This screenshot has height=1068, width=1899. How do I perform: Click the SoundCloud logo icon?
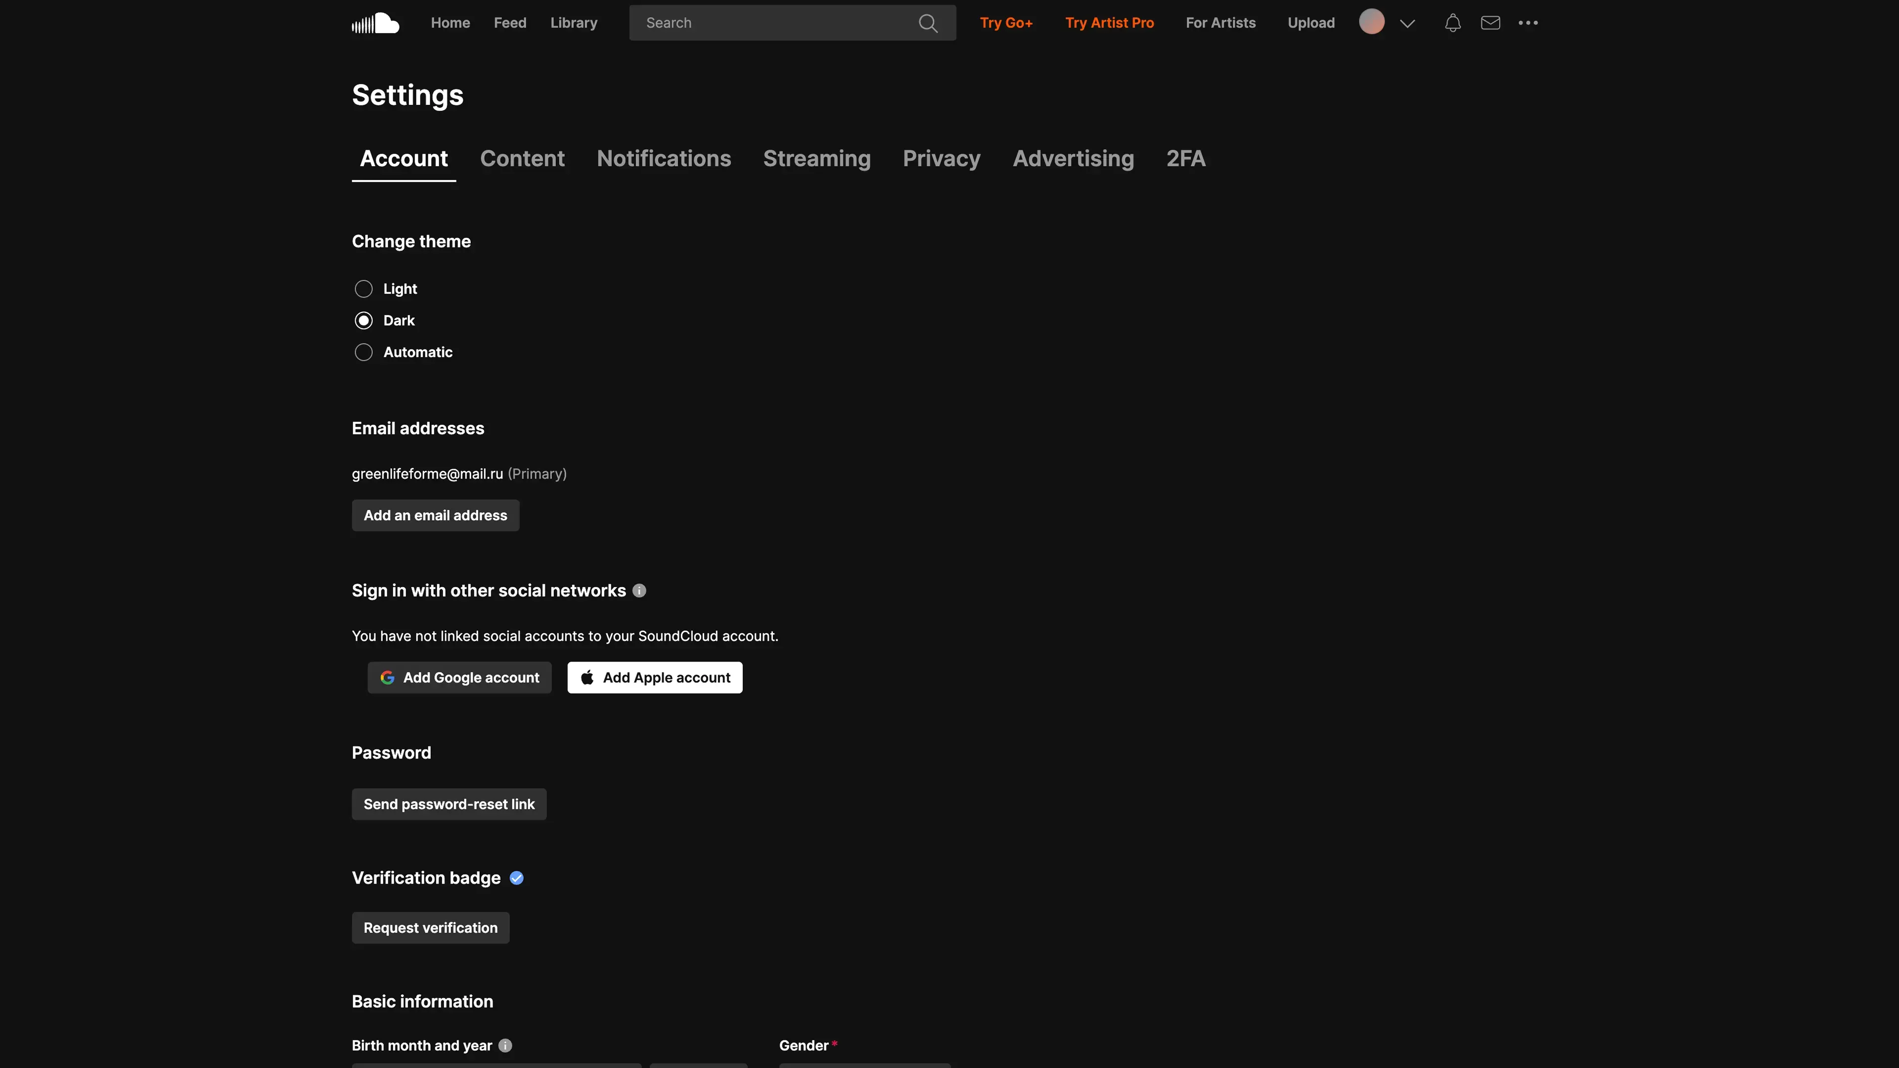pos(375,23)
